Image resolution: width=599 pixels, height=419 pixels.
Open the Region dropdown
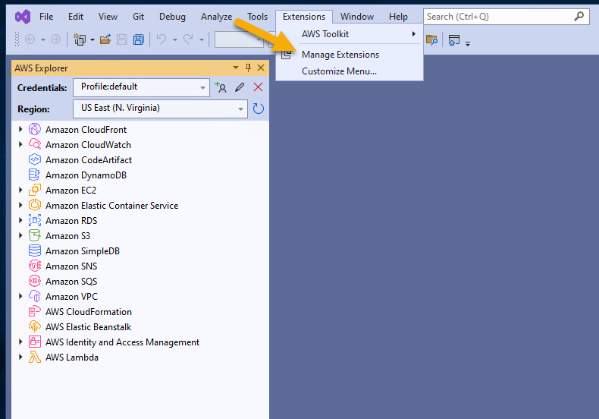coord(240,109)
